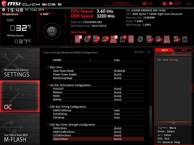Click the help panel bottom grip handle
194x145 pixels.
[x=174, y=123]
